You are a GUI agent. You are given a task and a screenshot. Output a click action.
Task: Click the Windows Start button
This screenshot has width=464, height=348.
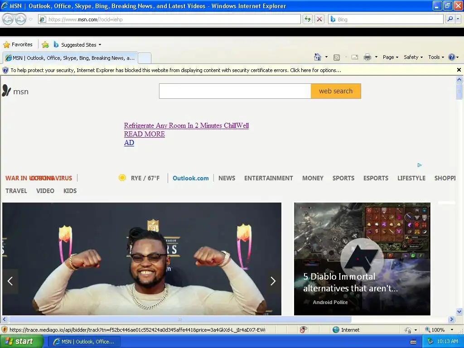21,342
